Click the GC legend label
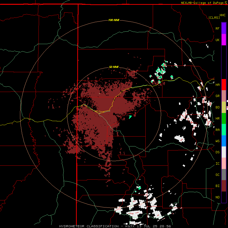This screenshot has height=228, width=228. [x=217, y=175]
